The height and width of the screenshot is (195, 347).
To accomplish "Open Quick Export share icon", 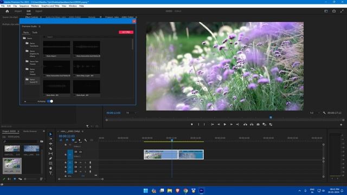I will pos(334,11).
